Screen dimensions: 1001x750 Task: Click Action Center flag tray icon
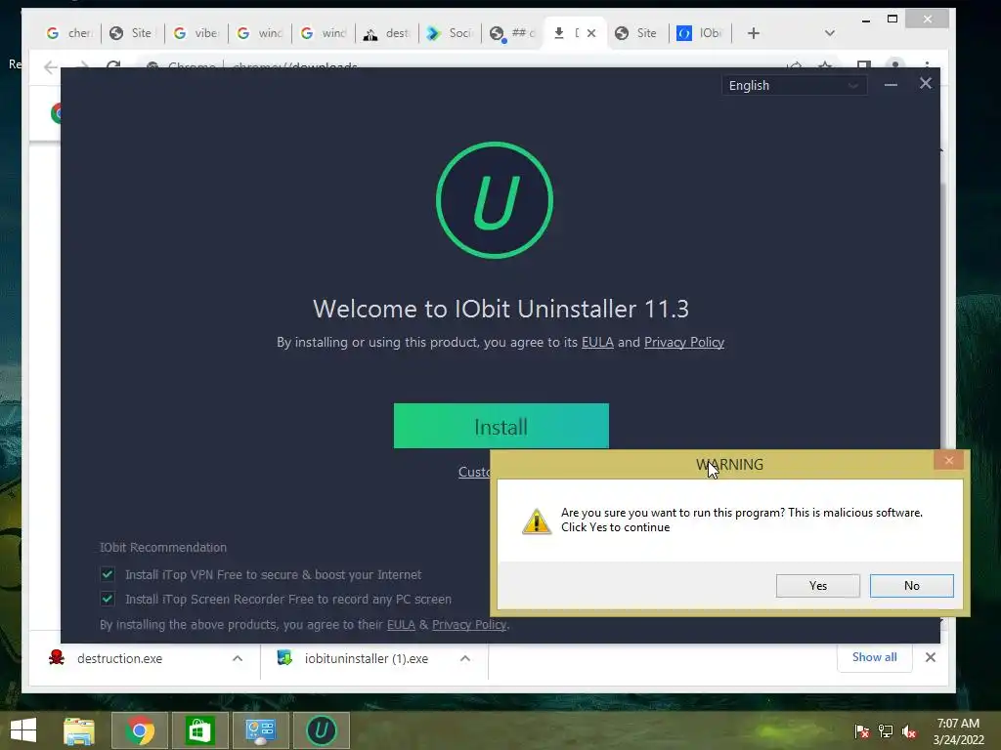pos(862,730)
